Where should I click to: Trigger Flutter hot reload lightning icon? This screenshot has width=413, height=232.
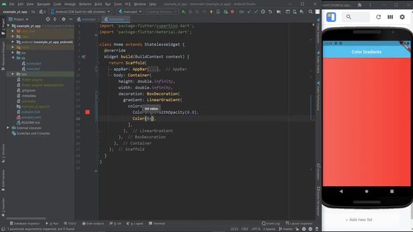(x=211, y=12)
